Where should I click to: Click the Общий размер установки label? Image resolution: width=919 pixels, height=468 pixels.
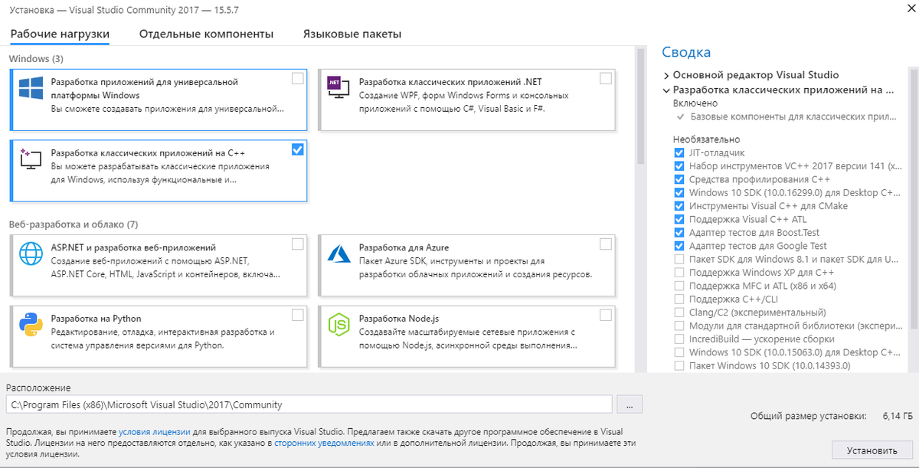click(x=809, y=415)
